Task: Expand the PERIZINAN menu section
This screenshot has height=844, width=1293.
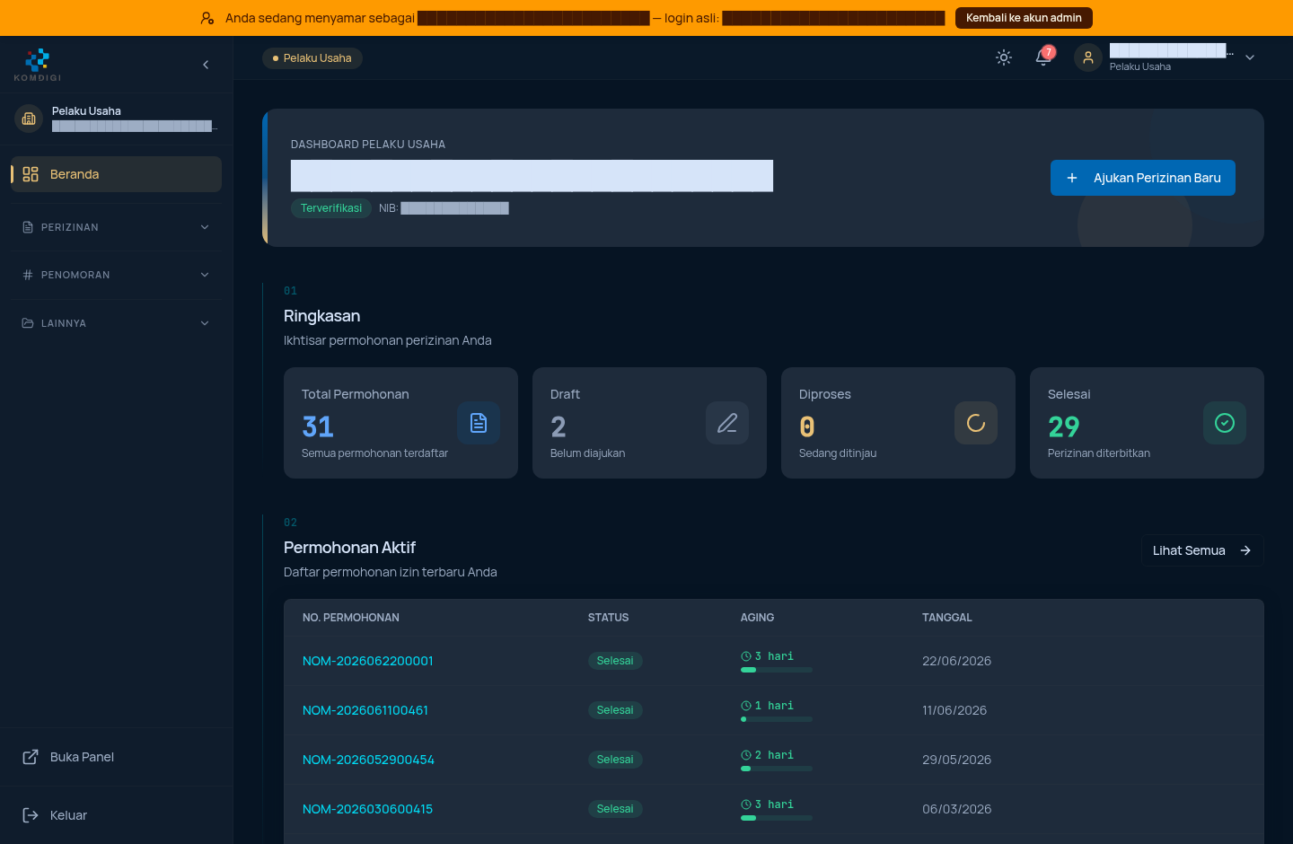Action: 116,227
